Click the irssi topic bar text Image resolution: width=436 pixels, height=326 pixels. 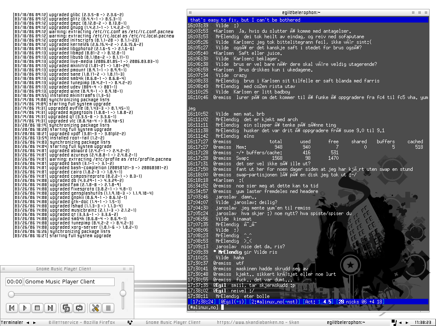pyautogui.click(x=245, y=20)
